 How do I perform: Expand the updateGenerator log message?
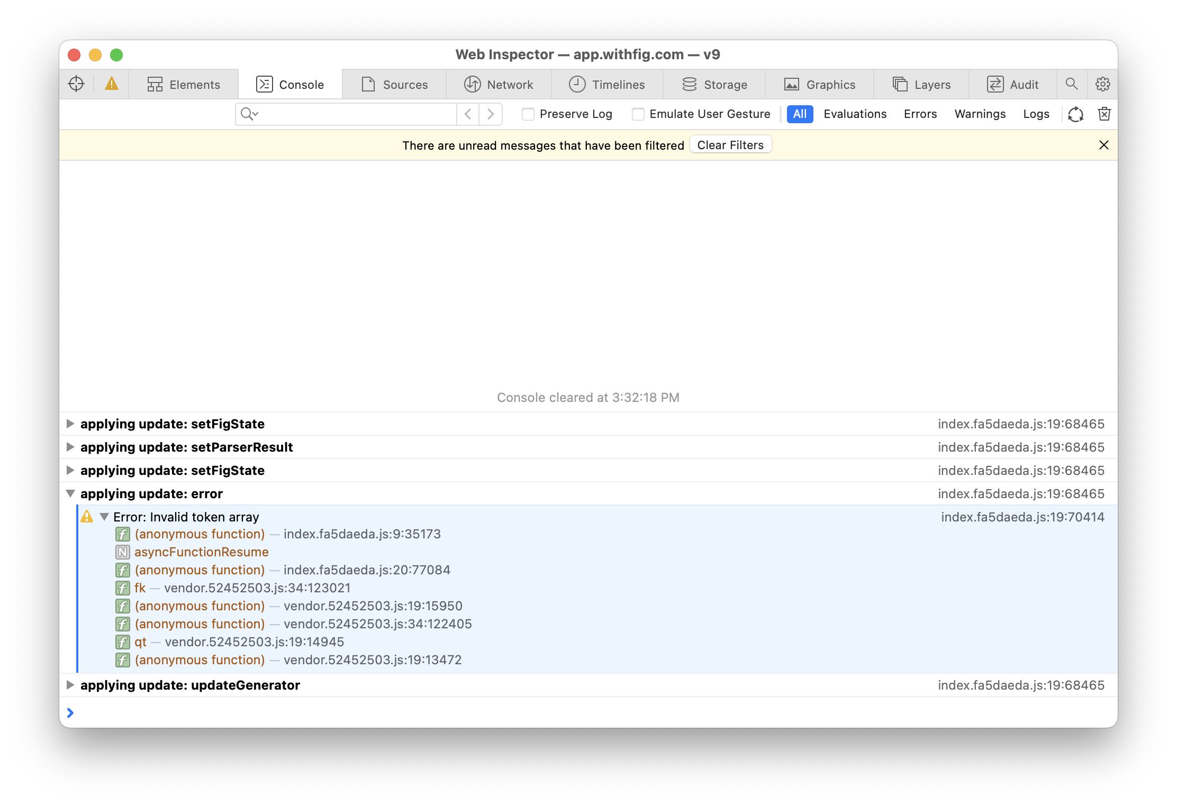pos(70,685)
